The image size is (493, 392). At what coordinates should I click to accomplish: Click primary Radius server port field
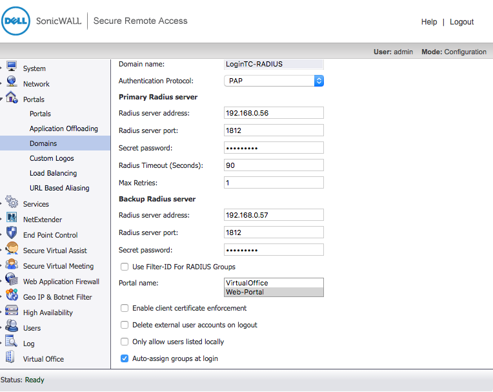[x=274, y=130]
